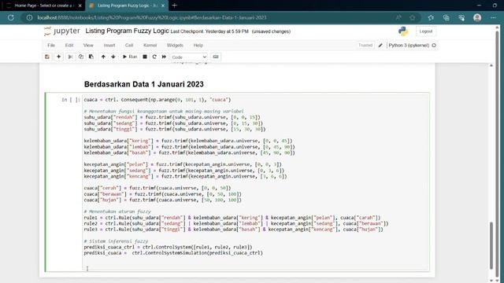The width and height of the screenshot is (504, 283).
Task: Click heading Berdasarkan Data 1 Januari 2023
Action: pyautogui.click(x=143, y=84)
